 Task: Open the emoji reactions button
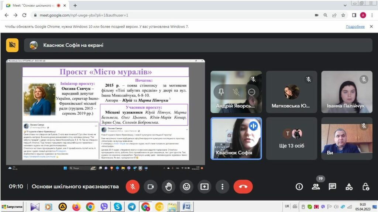point(186,187)
